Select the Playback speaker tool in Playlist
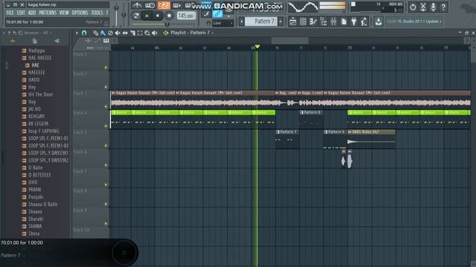476x267 pixels. 155,33
